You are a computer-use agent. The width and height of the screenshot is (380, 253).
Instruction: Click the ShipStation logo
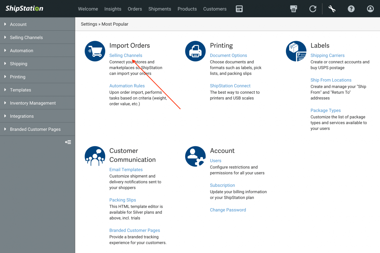[x=24, y=9]
